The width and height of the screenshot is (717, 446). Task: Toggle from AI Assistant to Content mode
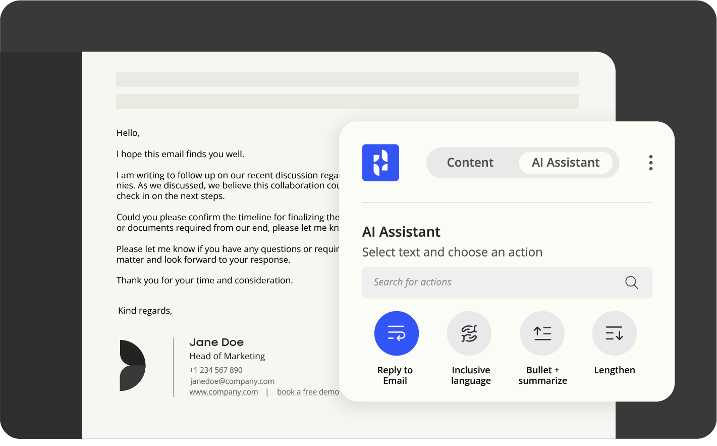[470, 162]
